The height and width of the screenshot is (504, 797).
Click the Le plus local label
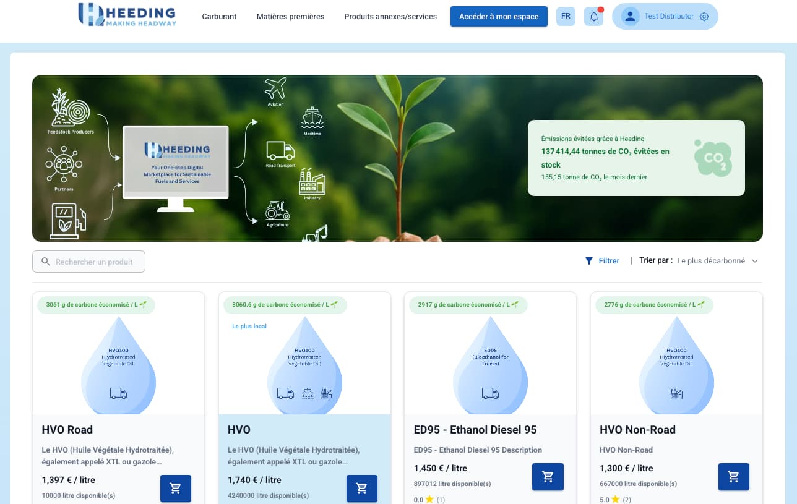(249, 326)
